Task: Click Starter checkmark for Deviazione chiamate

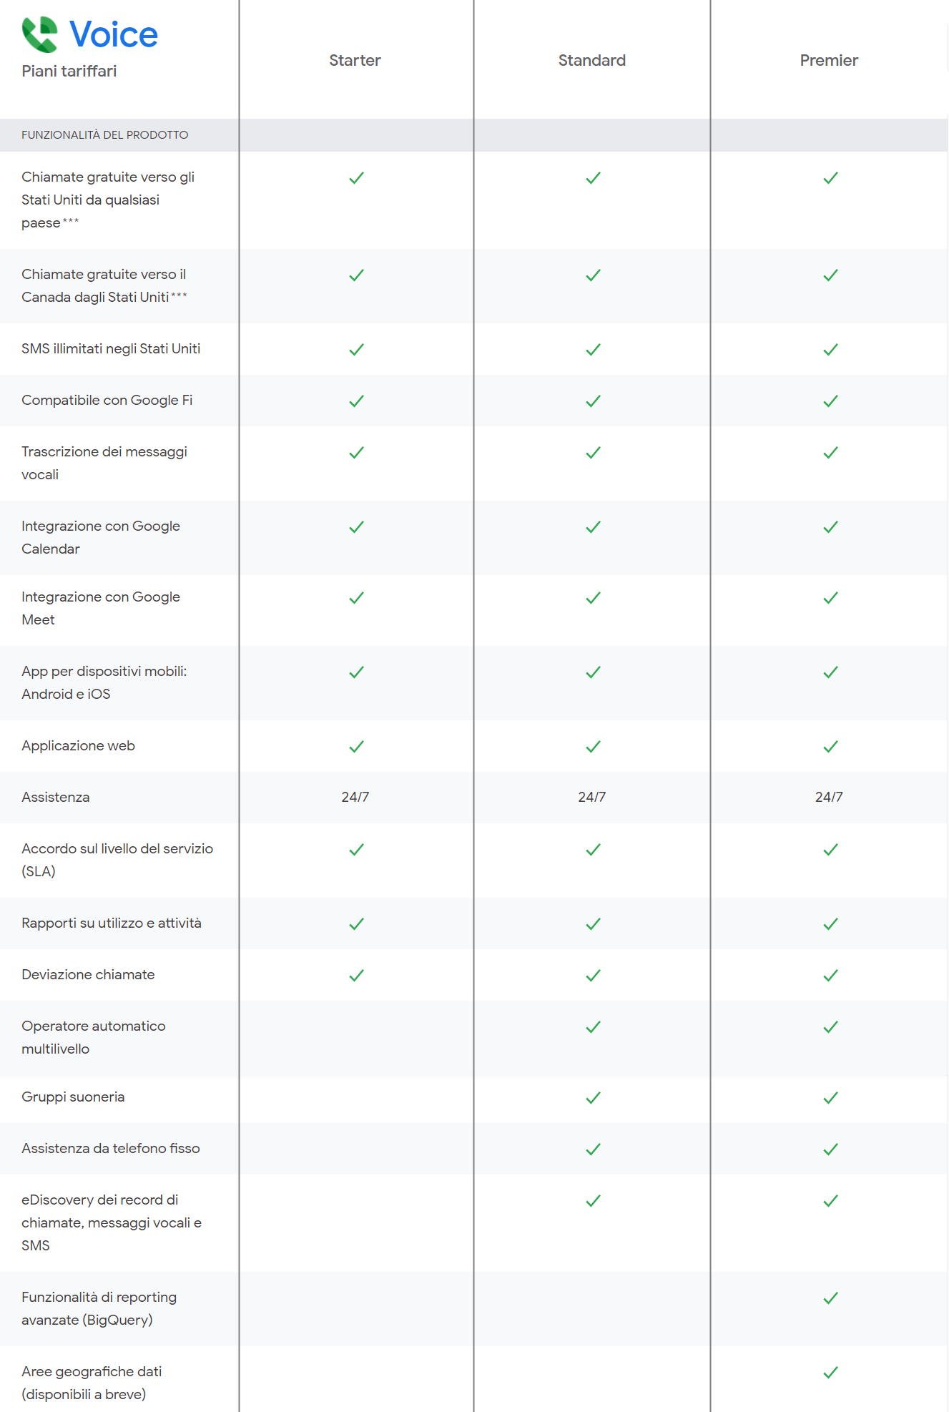Action: click(356, 976)
